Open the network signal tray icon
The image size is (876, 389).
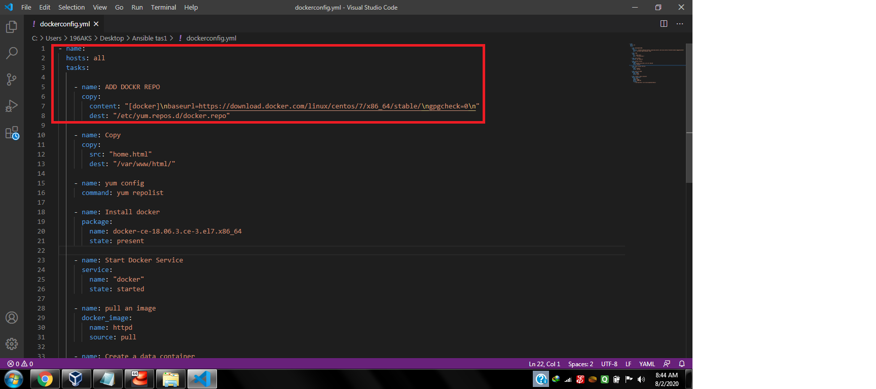pos(568,379)
